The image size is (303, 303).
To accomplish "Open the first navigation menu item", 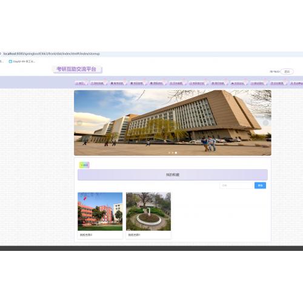I will click(81, 83).
